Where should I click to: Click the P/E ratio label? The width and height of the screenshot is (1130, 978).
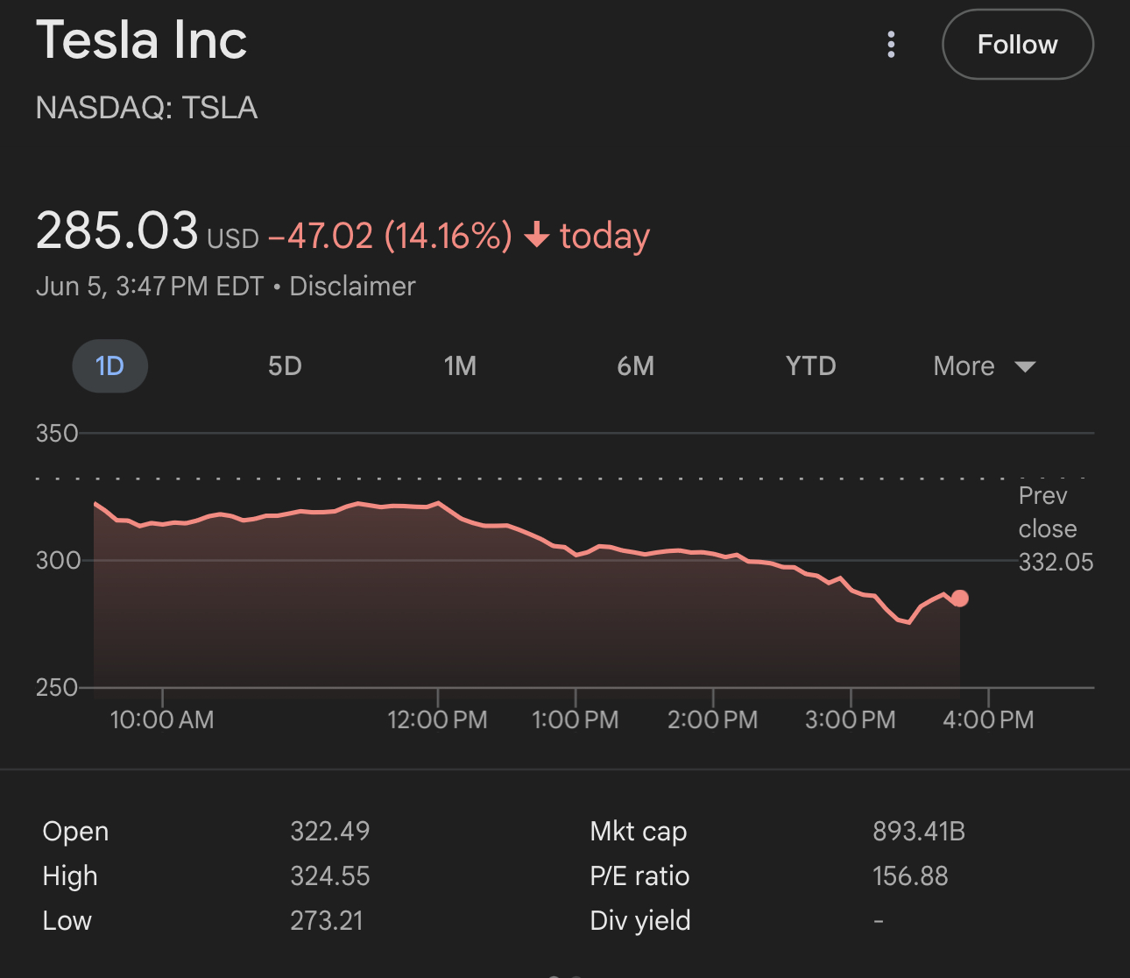click(x=639, y=876)
